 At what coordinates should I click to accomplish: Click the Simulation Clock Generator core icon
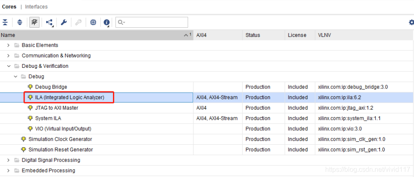click(x=24, y=139)
